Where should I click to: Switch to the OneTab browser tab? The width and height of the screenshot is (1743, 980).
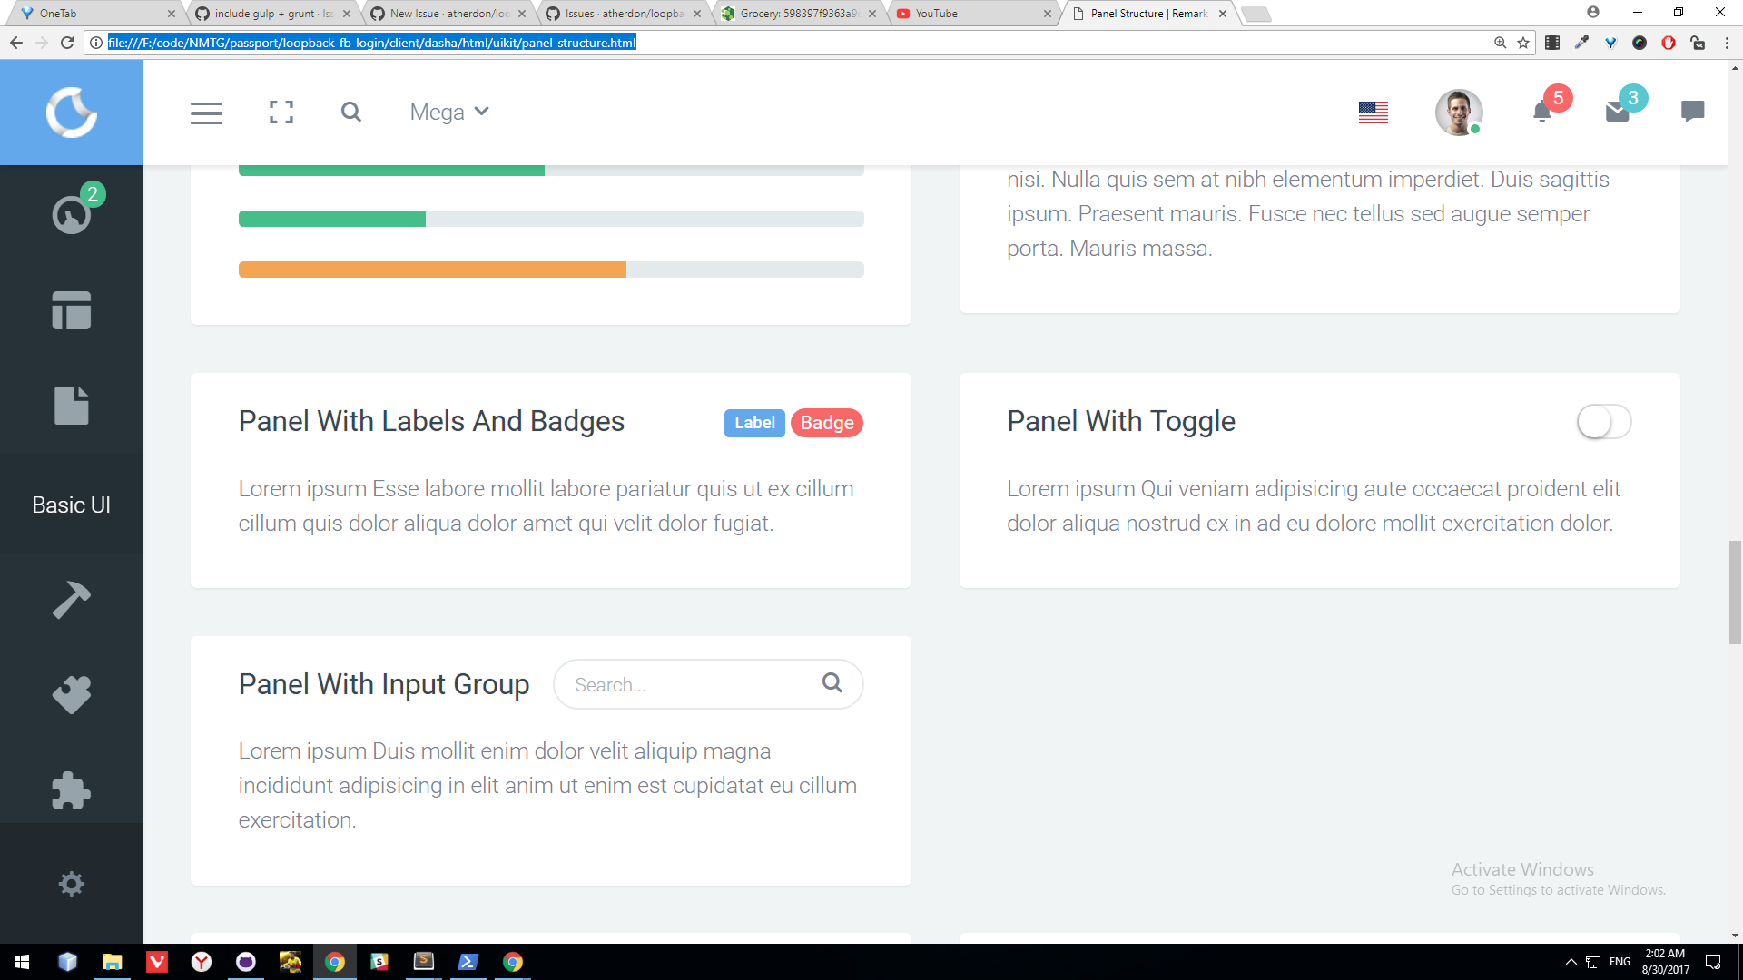click(95, 14)
